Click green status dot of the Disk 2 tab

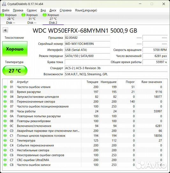tap(45, 15)
